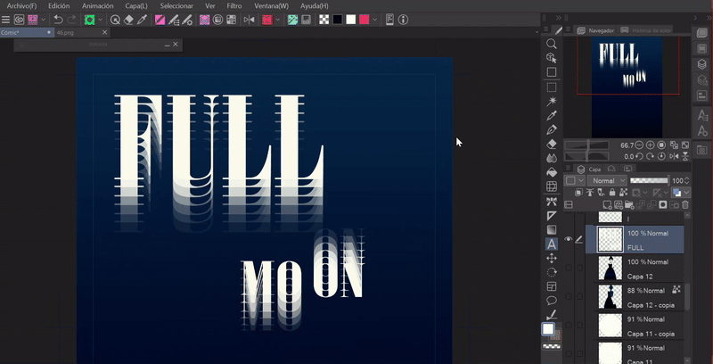This screenshot has width=713, height=364.
Task: Show the Capa 11 - copia layer visibility box
Action: (569, 326)
